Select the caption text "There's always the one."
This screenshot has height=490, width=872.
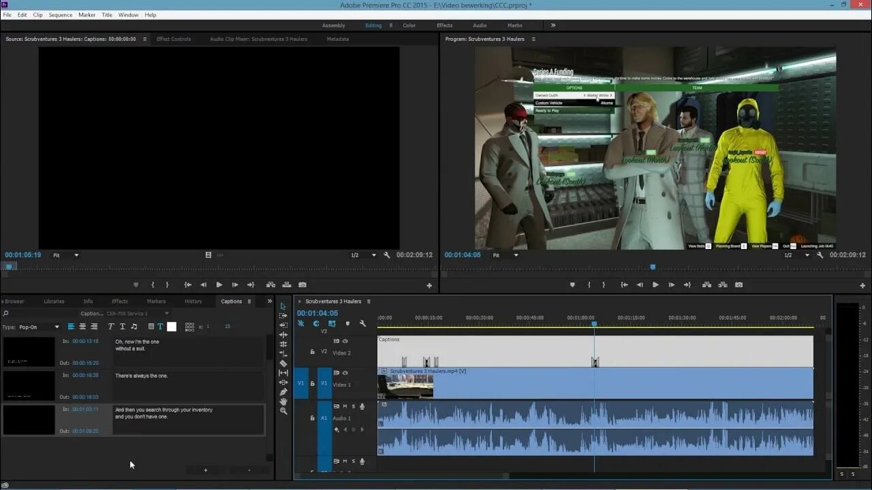[x=142, y=376]
